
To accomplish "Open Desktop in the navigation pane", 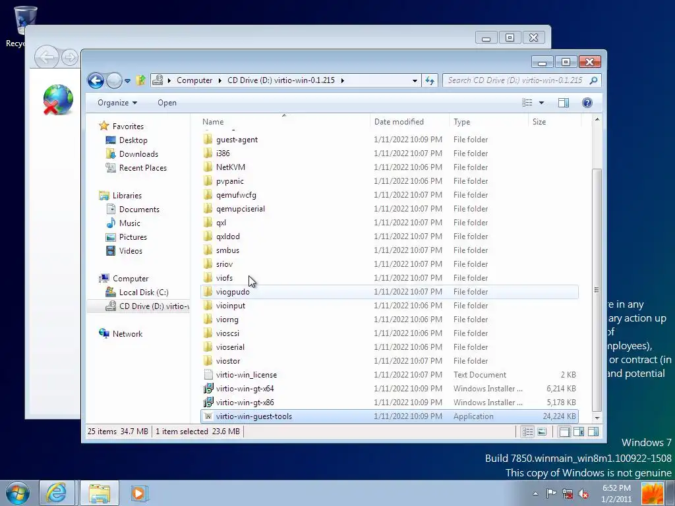I will pos(133,140).
